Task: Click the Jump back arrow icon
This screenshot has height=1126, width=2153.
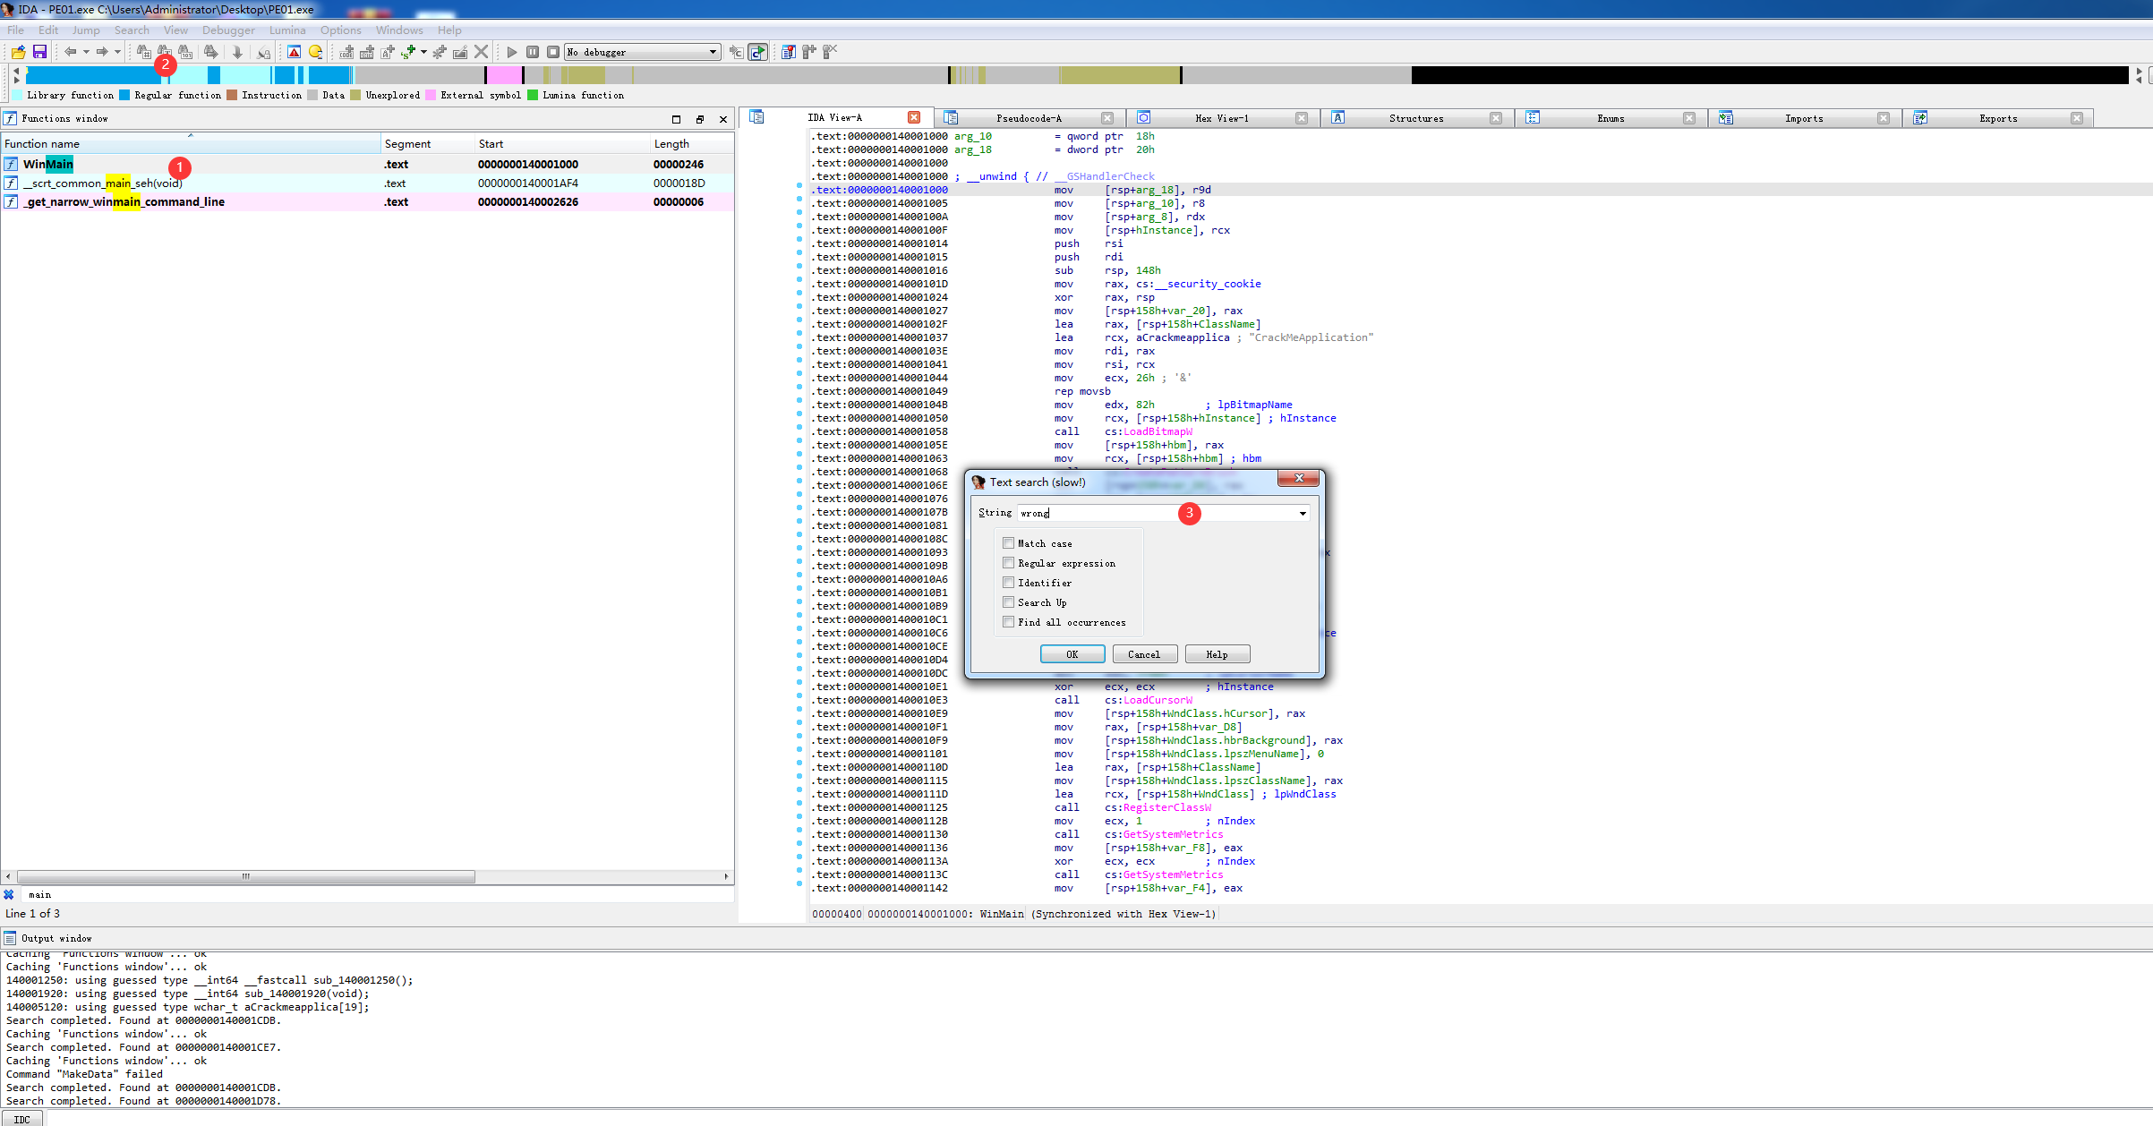Action: tap(70, 52)
